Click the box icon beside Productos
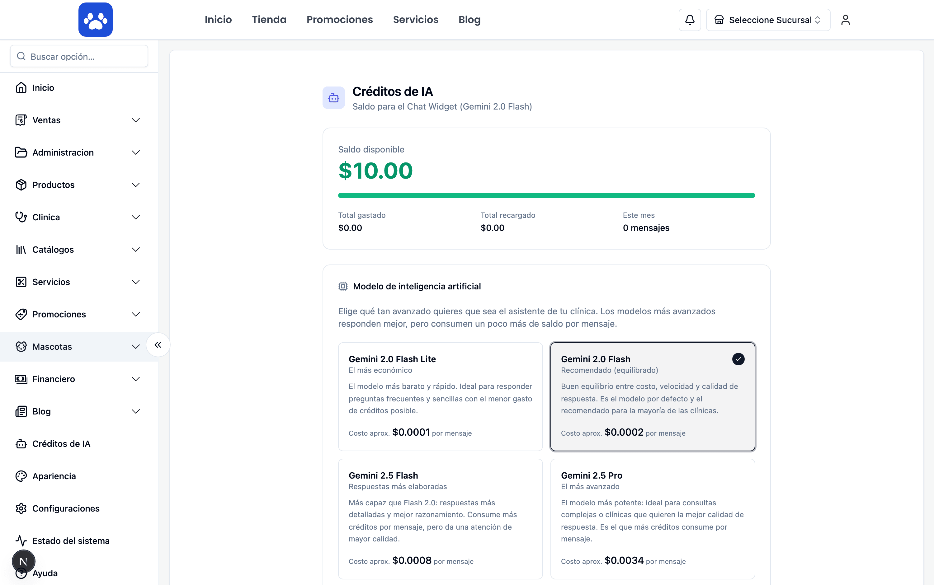 [x=21, y=185]
